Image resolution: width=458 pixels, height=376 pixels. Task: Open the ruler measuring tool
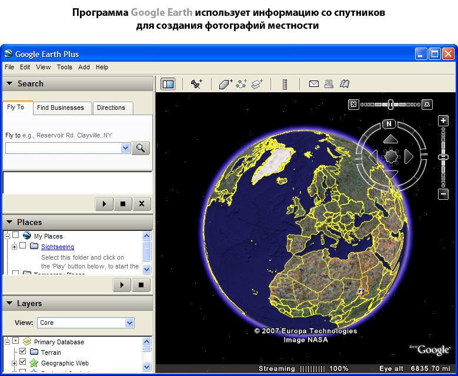point(285,85)
